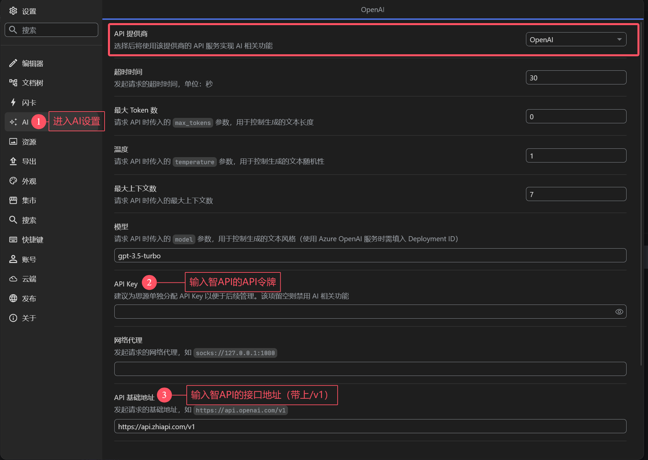
Task: Open 闪卡 settings section
Action: pos(52,102)
